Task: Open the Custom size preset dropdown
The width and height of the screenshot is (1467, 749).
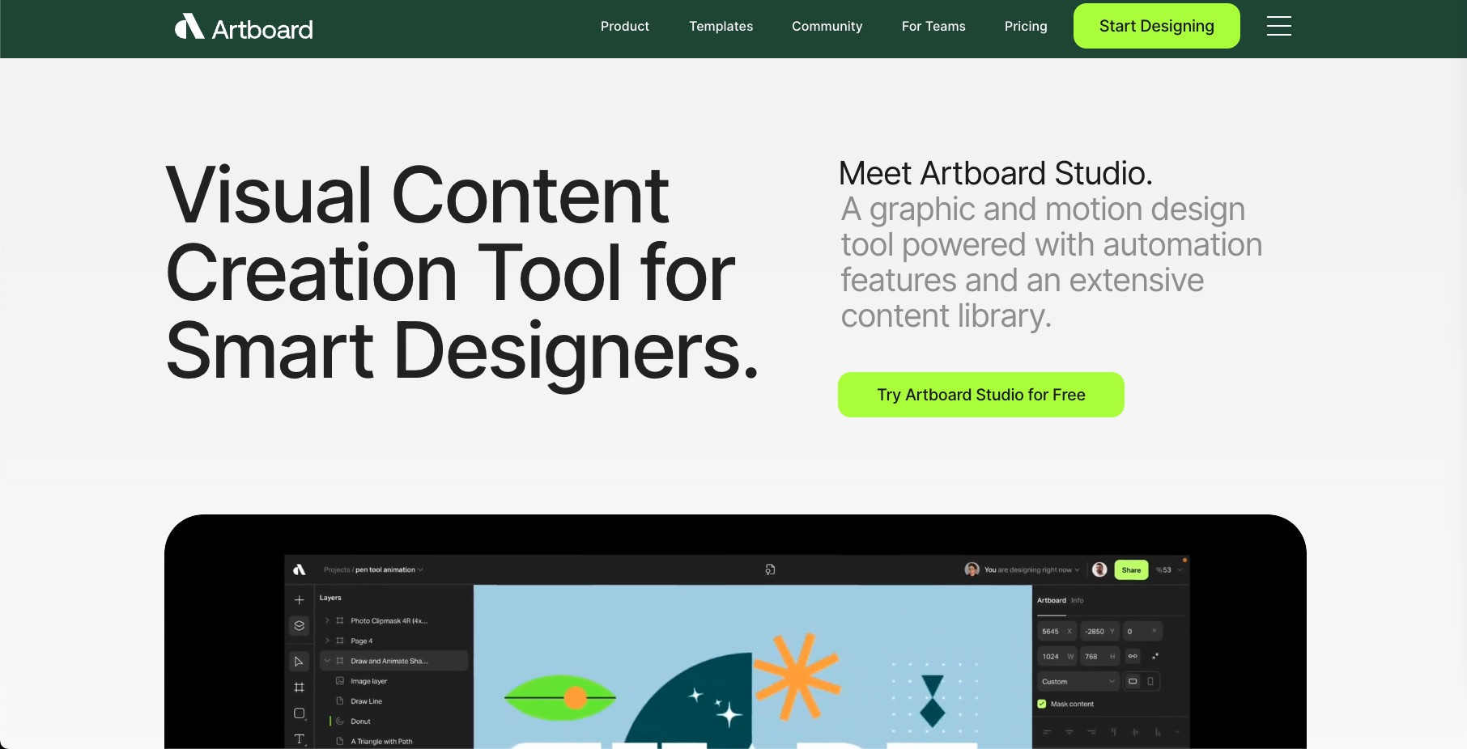Action: (x=1078, y=681)
